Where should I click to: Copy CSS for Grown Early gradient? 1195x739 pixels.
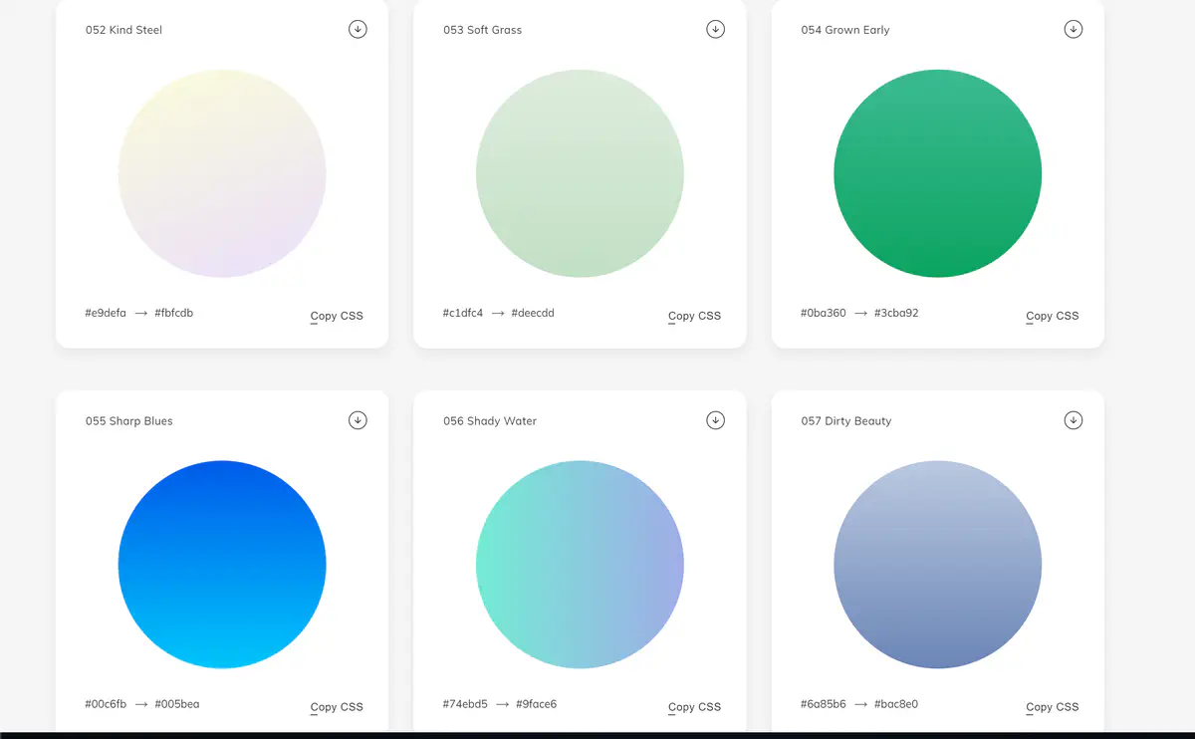point(1052,316)
